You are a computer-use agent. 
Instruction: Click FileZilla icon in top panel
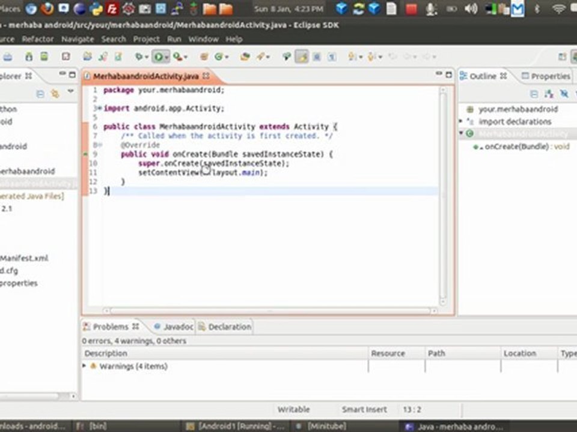[112, 8]
